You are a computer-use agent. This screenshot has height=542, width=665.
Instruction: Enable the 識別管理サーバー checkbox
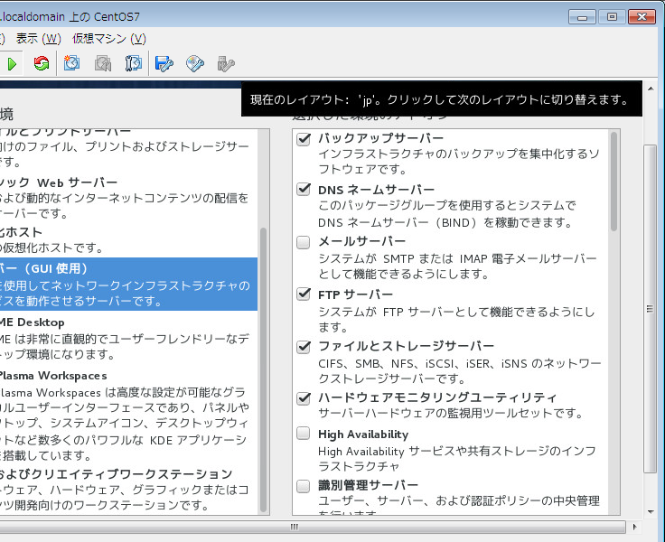pyautogui.click(x=304, y=486)
